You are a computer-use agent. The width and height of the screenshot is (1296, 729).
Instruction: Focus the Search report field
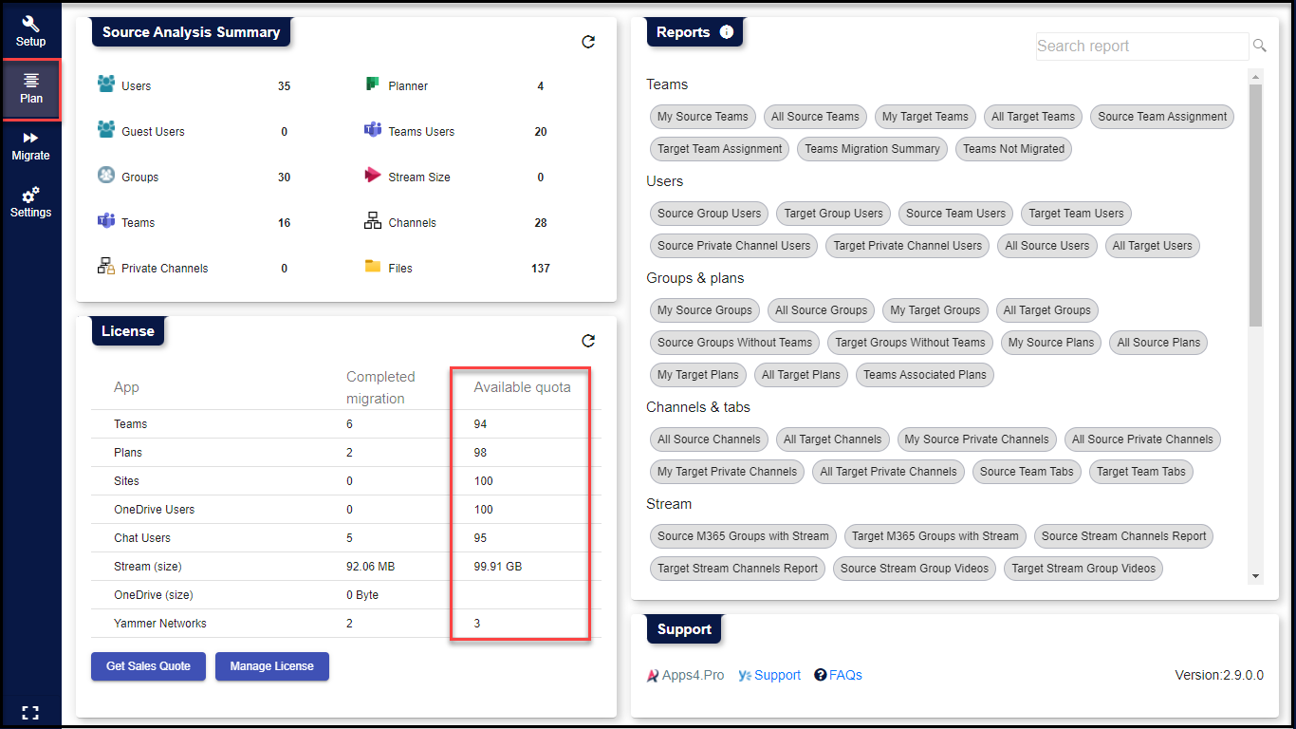coord(1142,46)
